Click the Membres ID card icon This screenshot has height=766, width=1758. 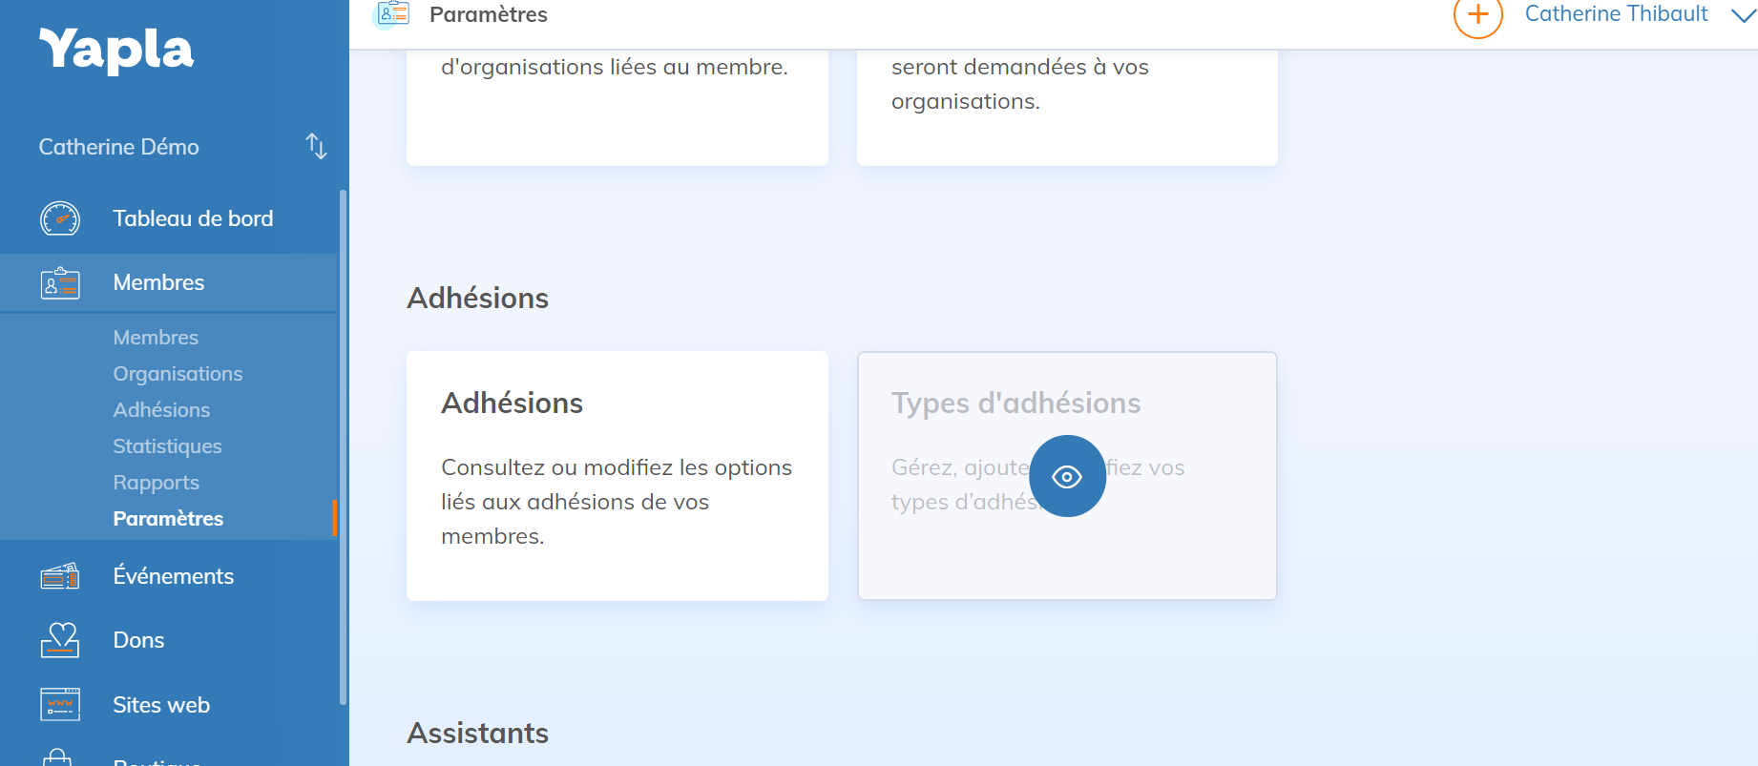click(x=60, y=283)
